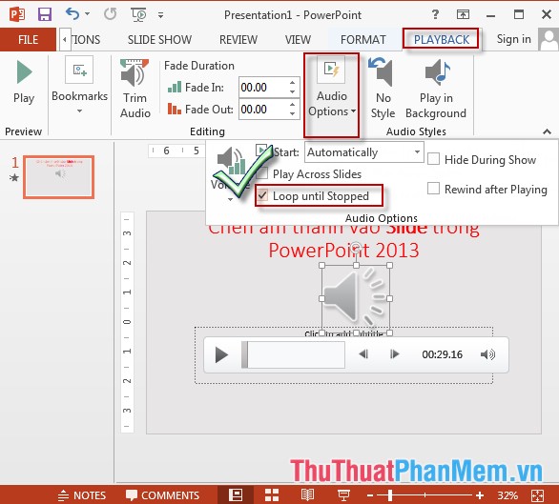Switch to the FORMAT tab

pyautogui.click(x=362, y=39)
